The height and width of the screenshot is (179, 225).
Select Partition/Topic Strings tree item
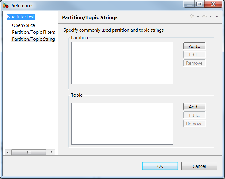(x=33, y=39)
